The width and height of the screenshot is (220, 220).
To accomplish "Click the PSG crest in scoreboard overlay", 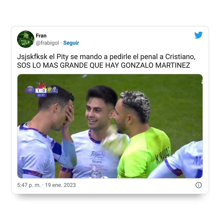I will (30, 89).
